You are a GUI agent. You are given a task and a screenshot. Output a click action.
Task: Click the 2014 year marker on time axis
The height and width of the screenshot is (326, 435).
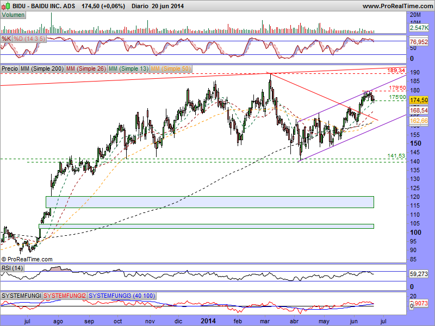click(x=208, y=321)
